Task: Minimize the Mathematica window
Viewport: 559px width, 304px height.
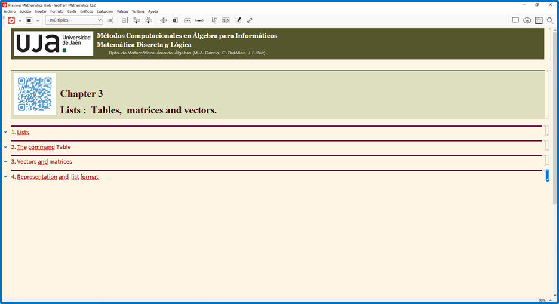Action: click(x=524, y=5)
